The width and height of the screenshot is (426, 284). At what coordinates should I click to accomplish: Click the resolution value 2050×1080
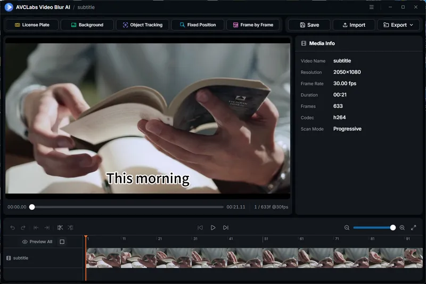[x=347, y=72]
